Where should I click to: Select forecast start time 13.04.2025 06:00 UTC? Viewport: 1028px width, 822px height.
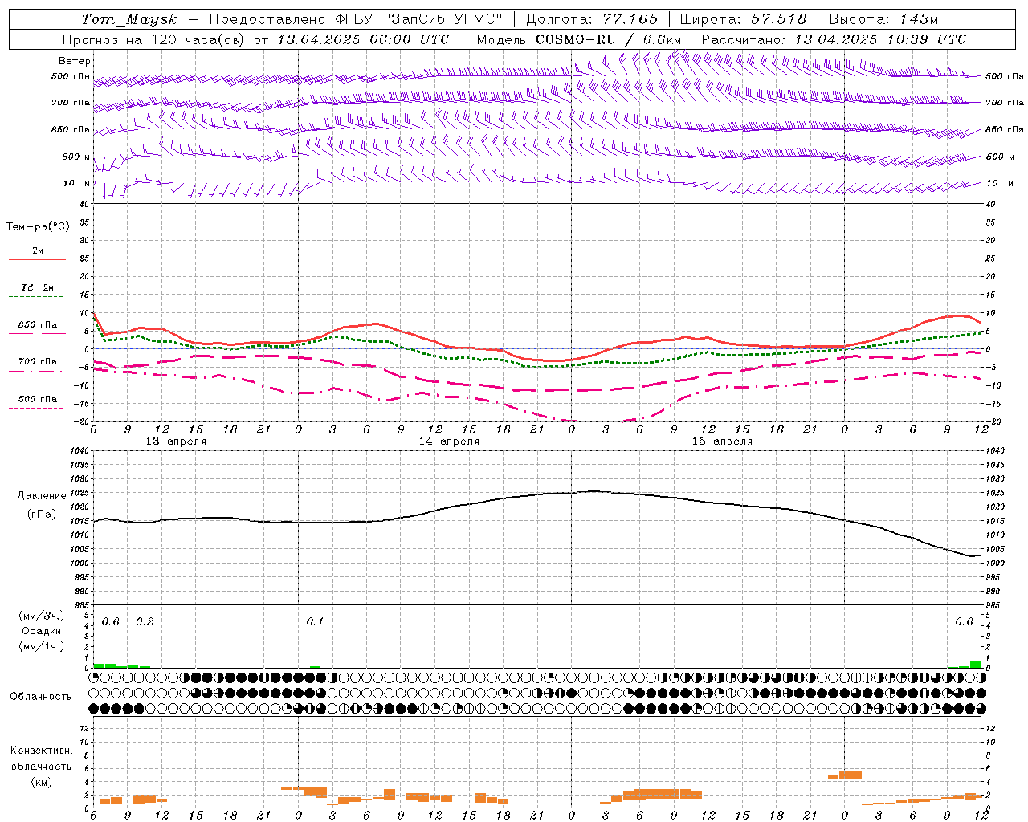[x=362, y=39]
